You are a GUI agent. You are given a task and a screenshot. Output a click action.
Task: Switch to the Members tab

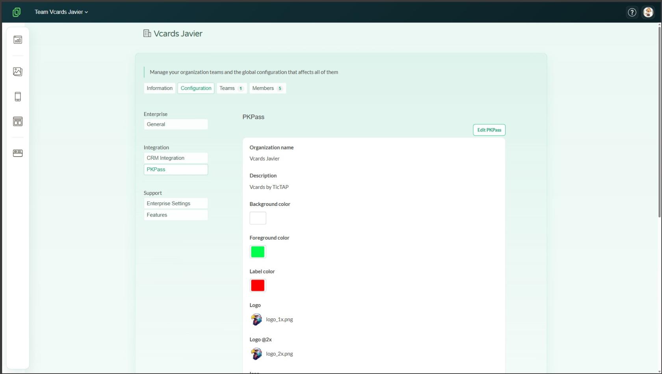click(x=268, y=88)
